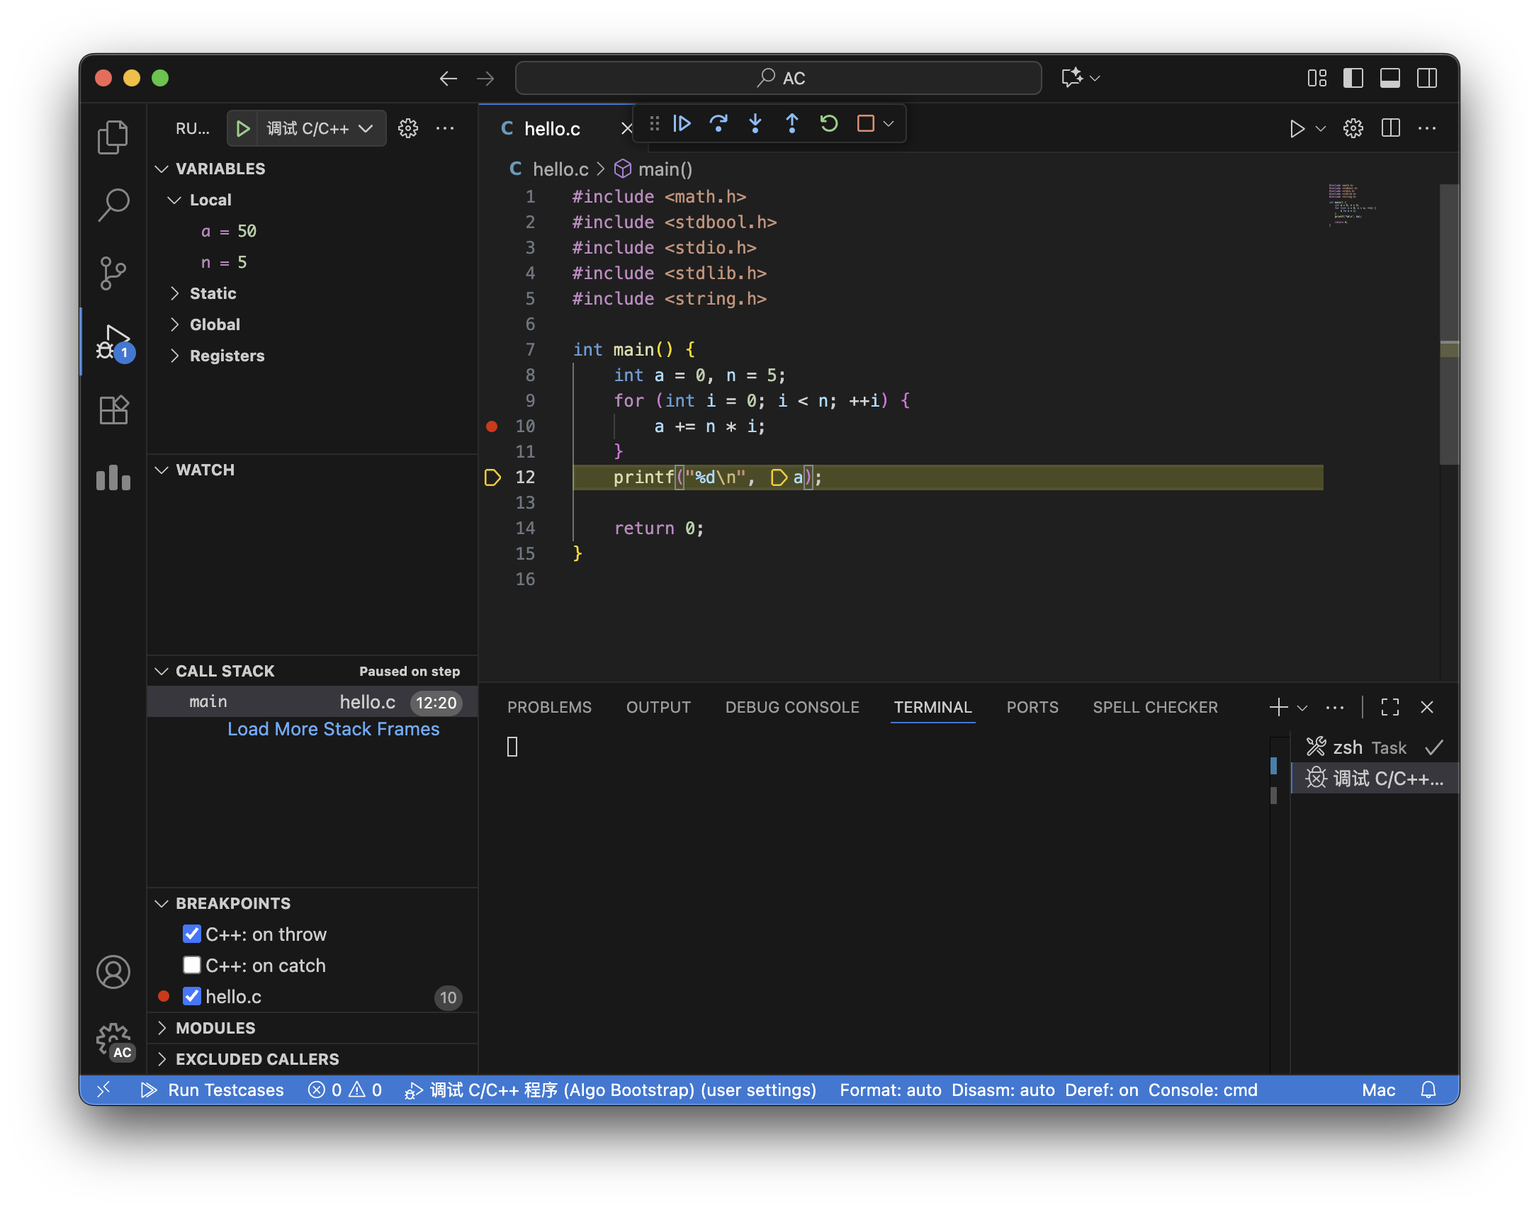Open the Source Control view
Screen dimensions: 1539x1210
pos(113,273)
